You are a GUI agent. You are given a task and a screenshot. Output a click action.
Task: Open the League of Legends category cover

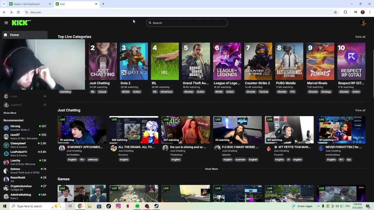[227, 61]
